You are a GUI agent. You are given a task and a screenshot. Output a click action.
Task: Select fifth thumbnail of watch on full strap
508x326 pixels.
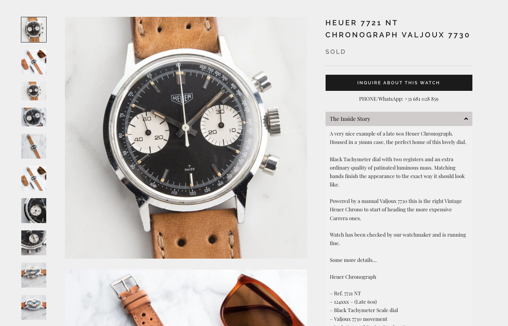(34, 146)
